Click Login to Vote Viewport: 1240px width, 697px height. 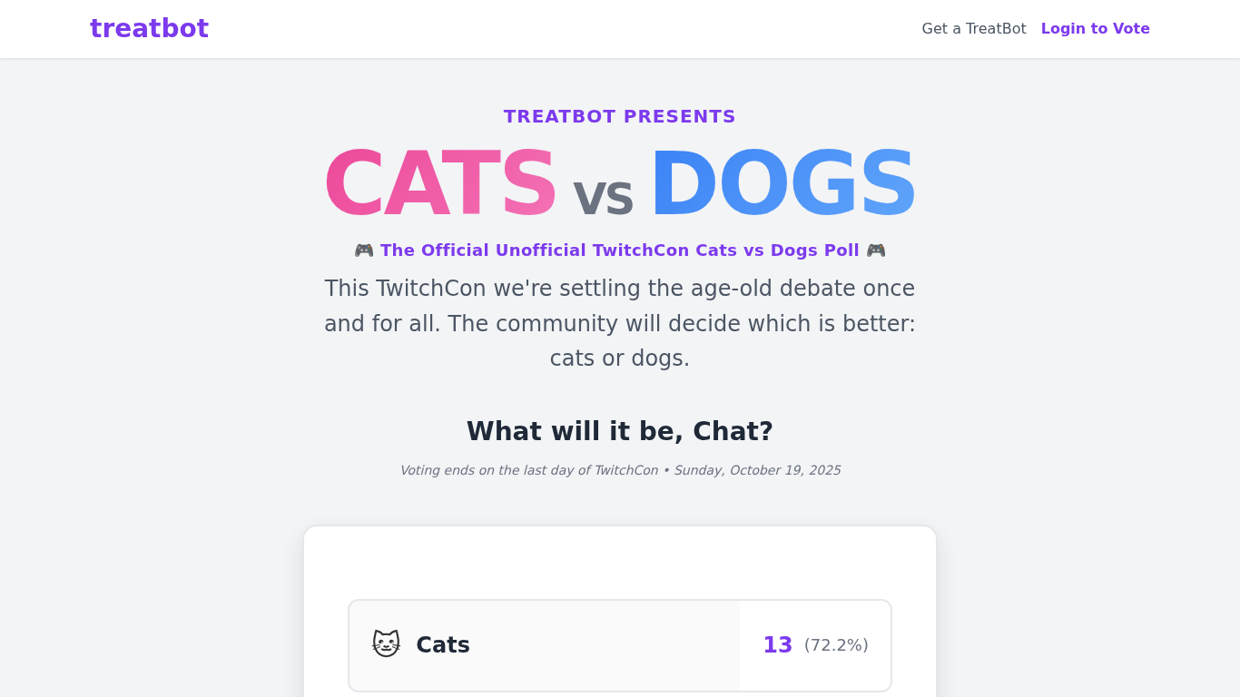pyautogui.click(x=1095, y=29)
